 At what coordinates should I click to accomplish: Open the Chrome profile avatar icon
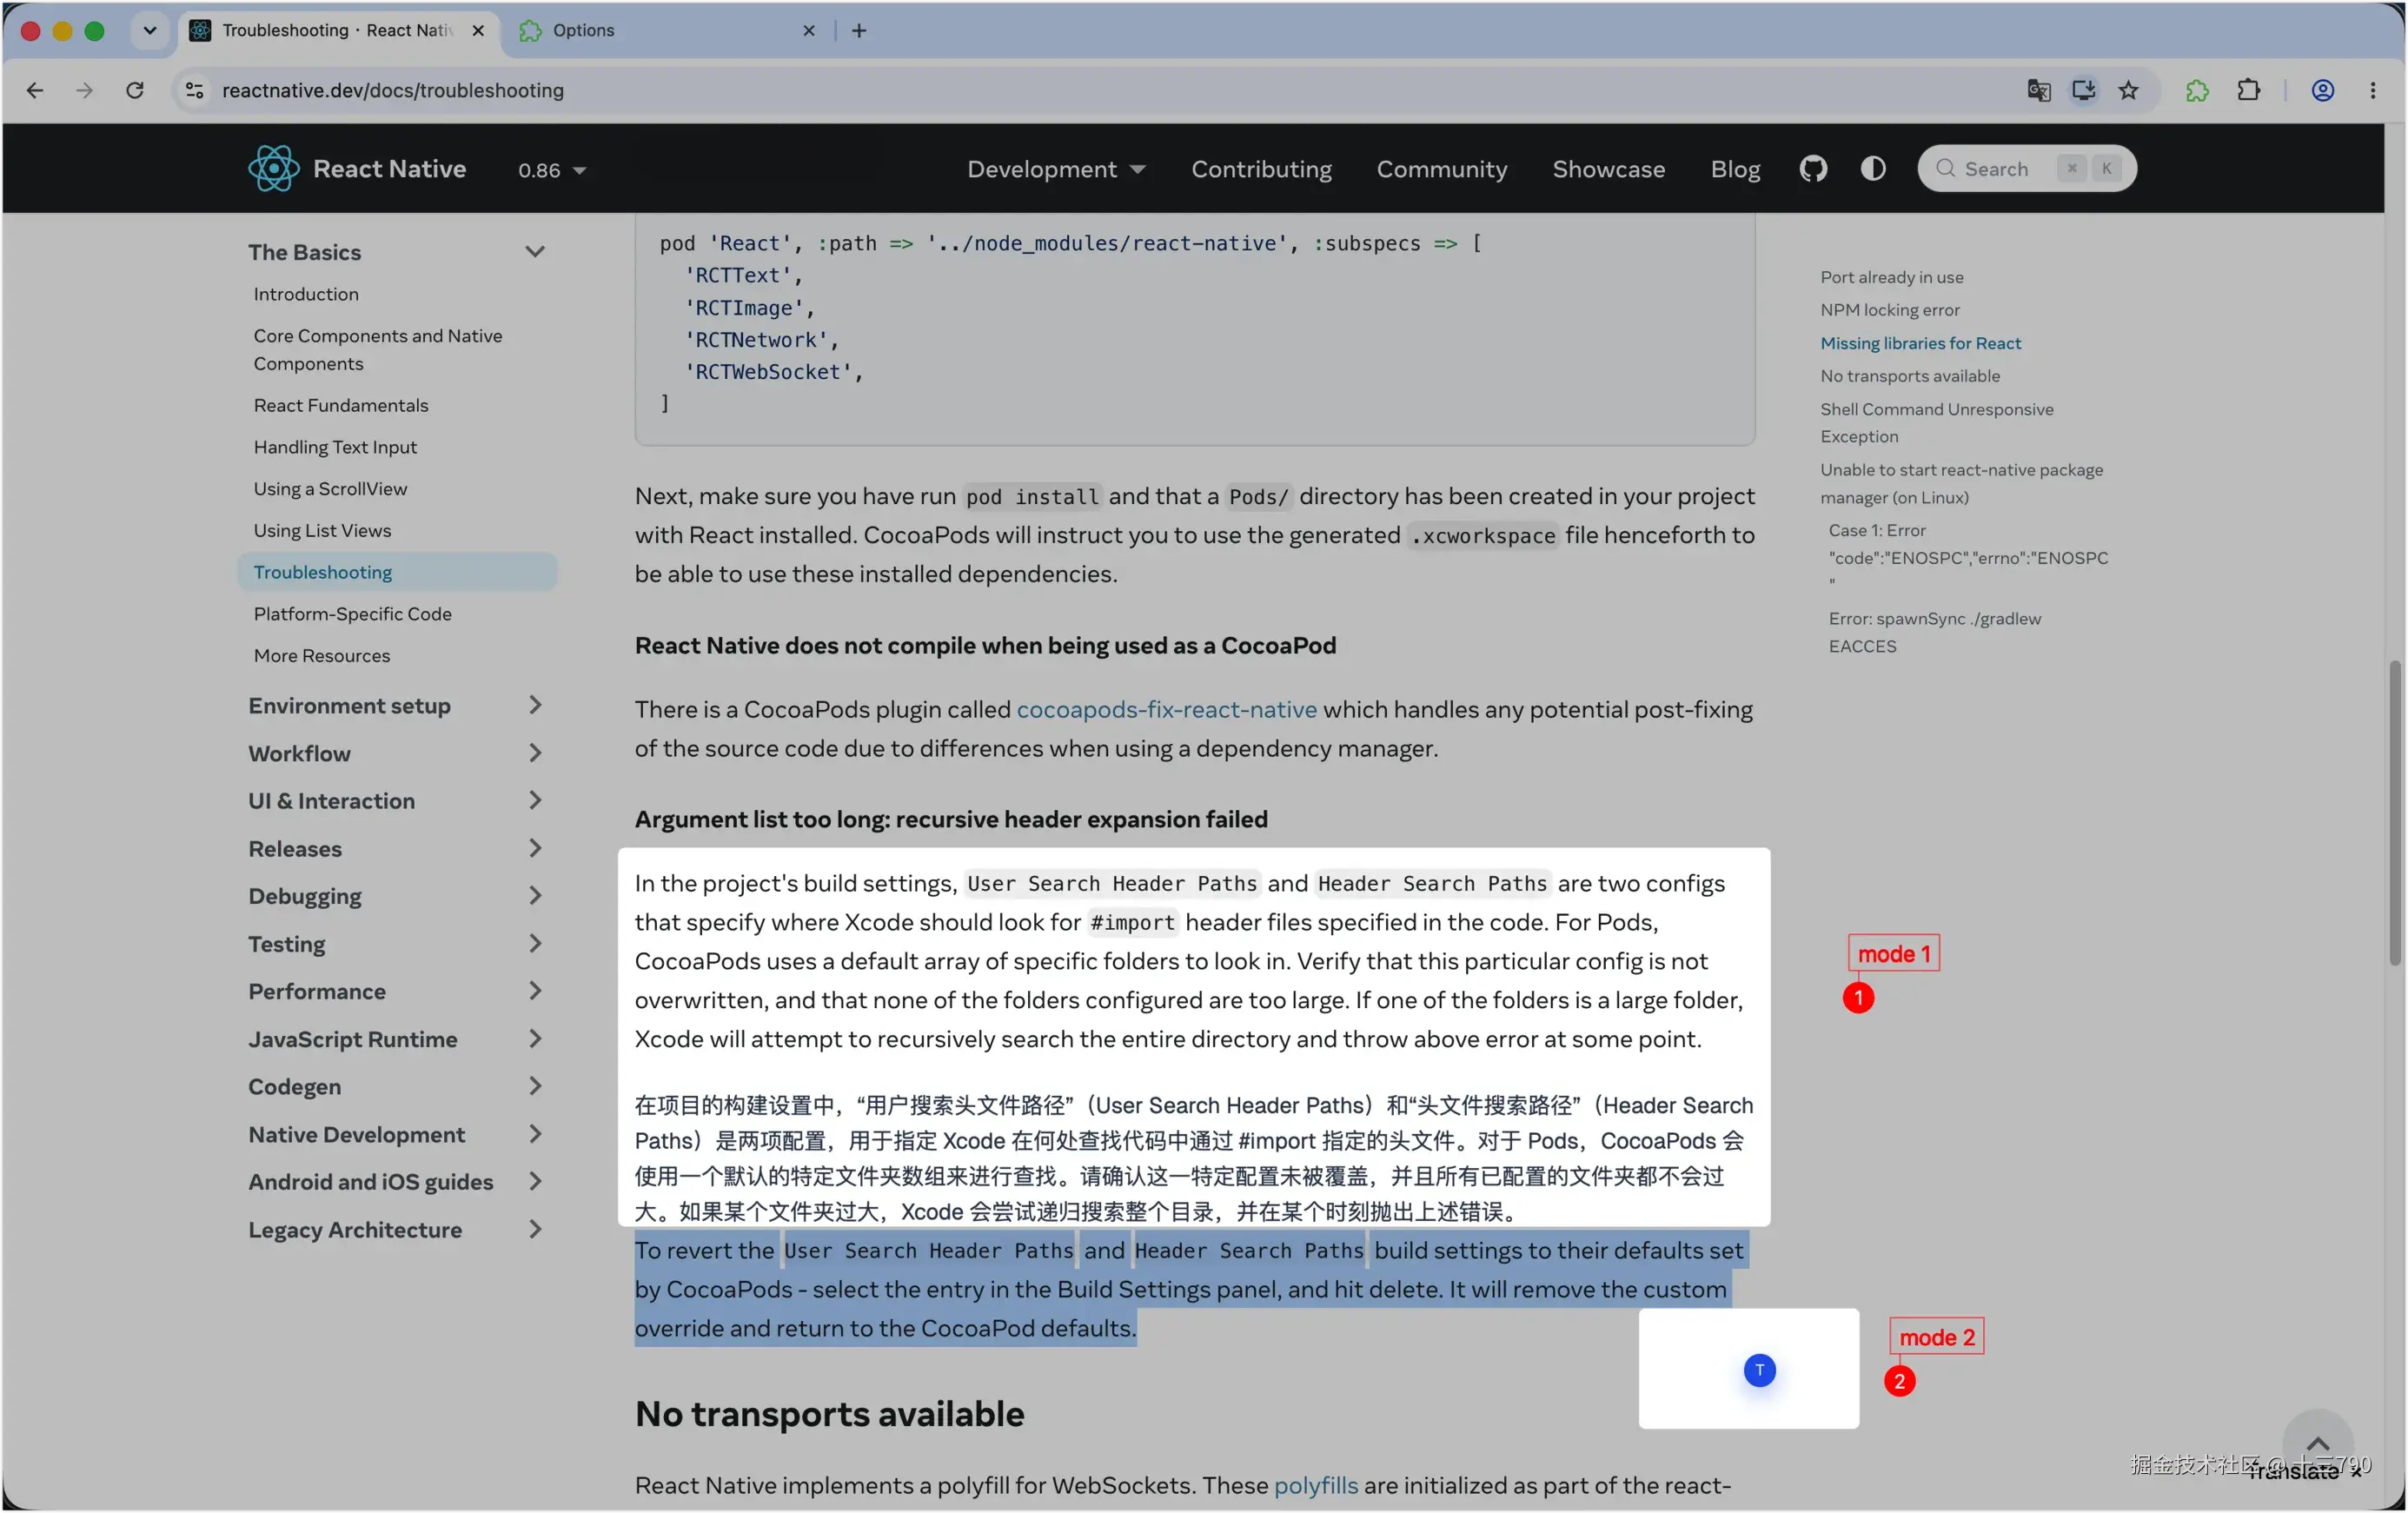click(x=2322, y=90)
